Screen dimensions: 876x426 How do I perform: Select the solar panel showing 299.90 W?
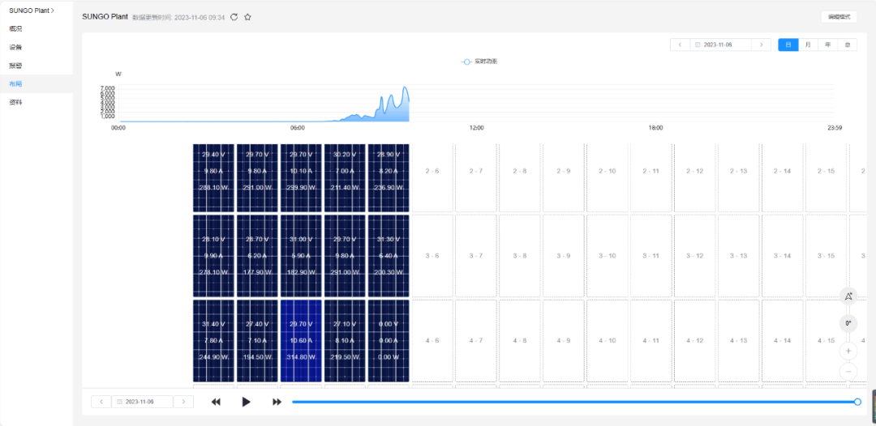[x=301, y=178]
